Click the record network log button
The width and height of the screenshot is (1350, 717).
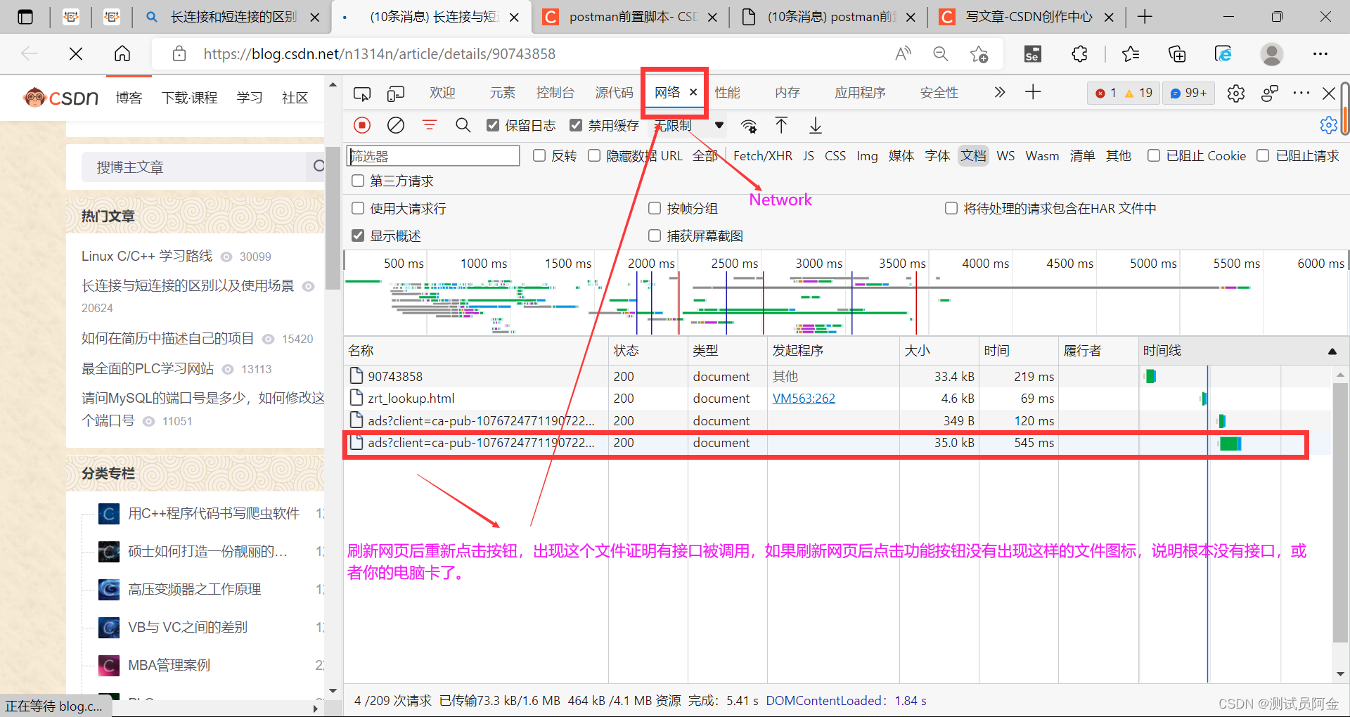click(x=362, y=125)
